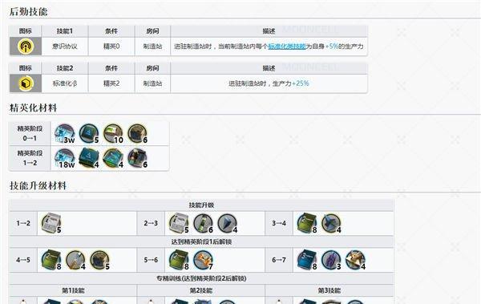The height and width of the screenshot is (304, 481).
Task: Click the 技能升级 table header
Action: pyautogui.click(x=201, y=205)
